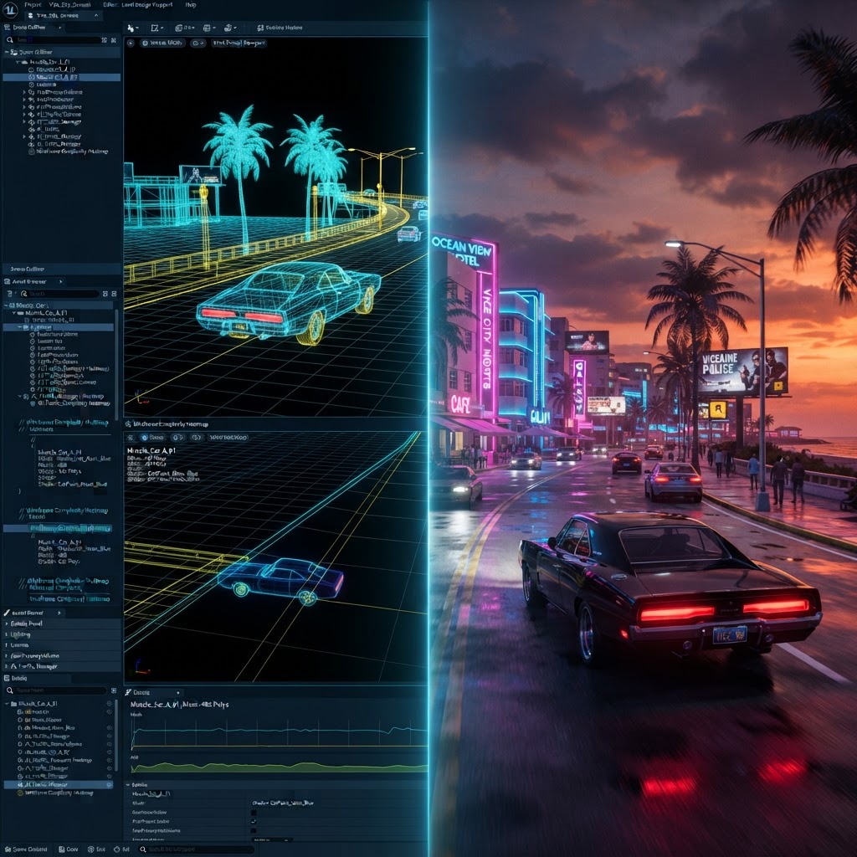Click inside the status bar search field

point(197,850)
